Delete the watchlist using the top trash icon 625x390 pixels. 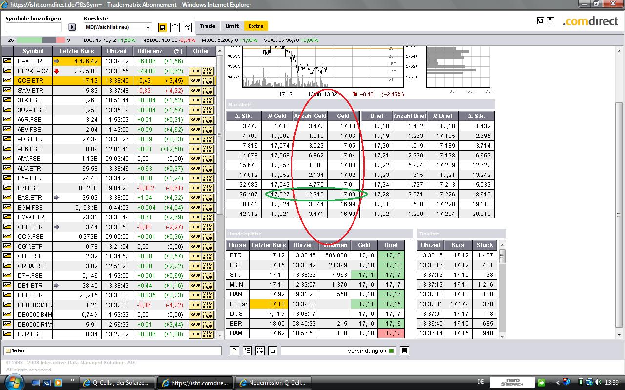pyautogui.click(x=175, y=27)
